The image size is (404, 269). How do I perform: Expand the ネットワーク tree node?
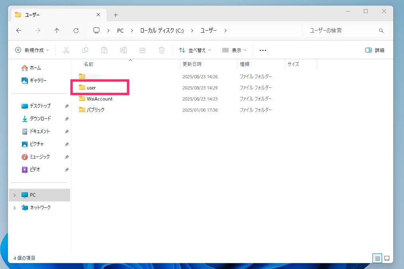pos(15,208)
